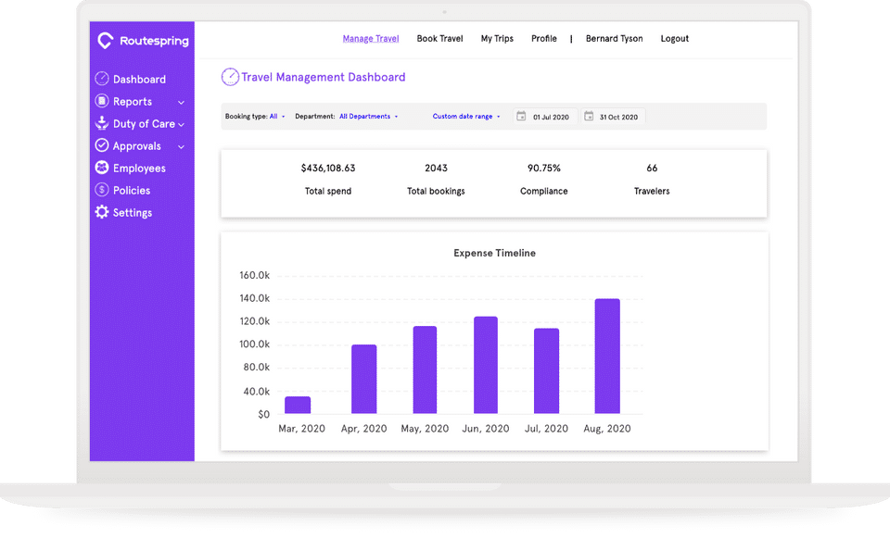Click the Settings gear icon
The height and width of the screenshot is (538, 890).
(x=102, y=212)
